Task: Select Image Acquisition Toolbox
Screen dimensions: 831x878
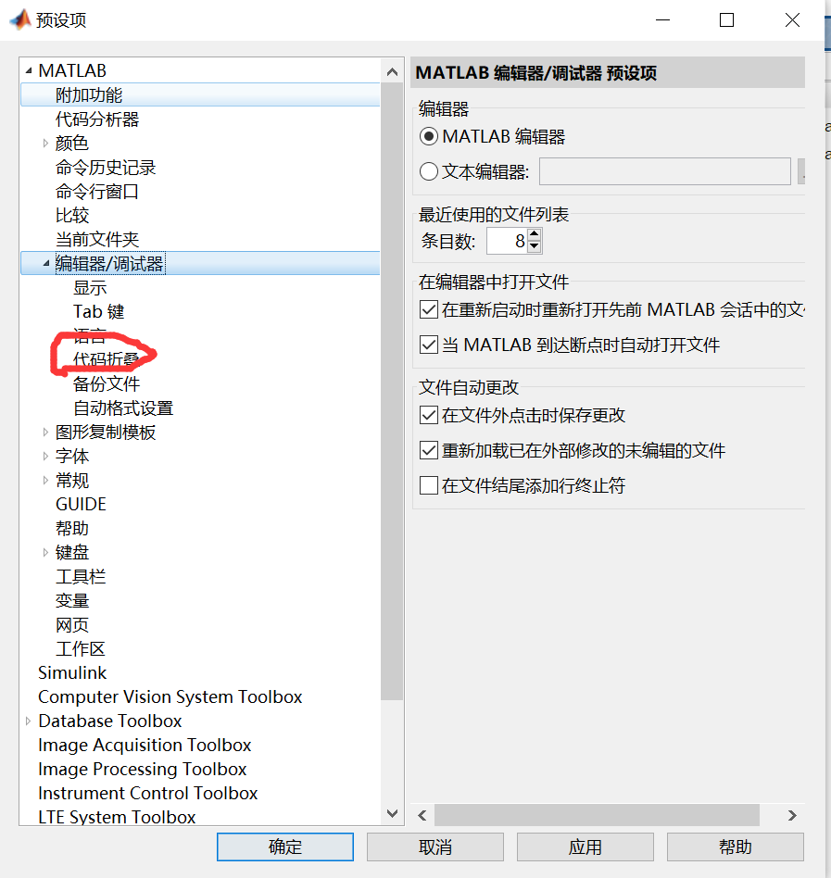Action: 145,746
